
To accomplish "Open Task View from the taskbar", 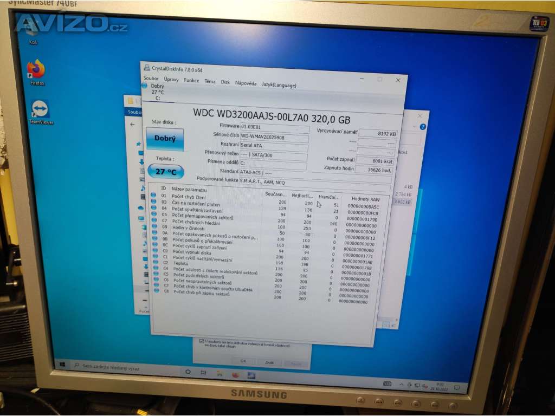I will (x=204, y=373).
